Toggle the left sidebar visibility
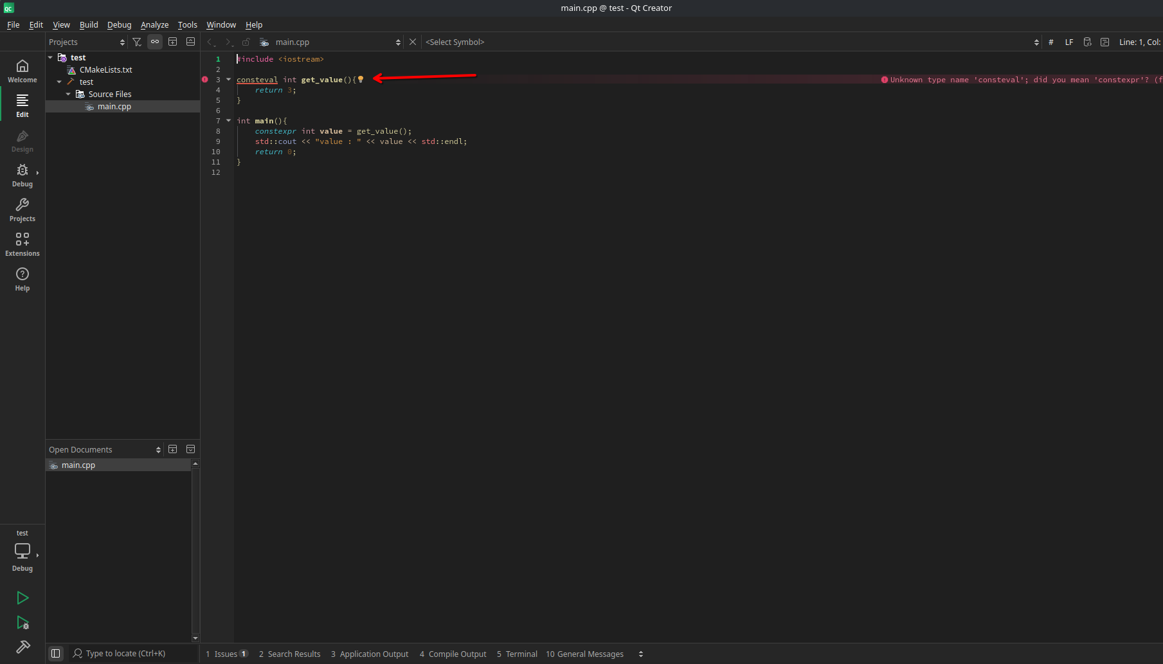Screen dimensions: 1163x664 click(x=56, y=653)
